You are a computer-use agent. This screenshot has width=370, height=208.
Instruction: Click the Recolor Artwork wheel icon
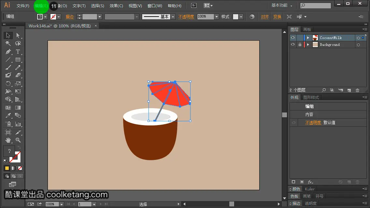pyautogui.click(x=252, y=17)
